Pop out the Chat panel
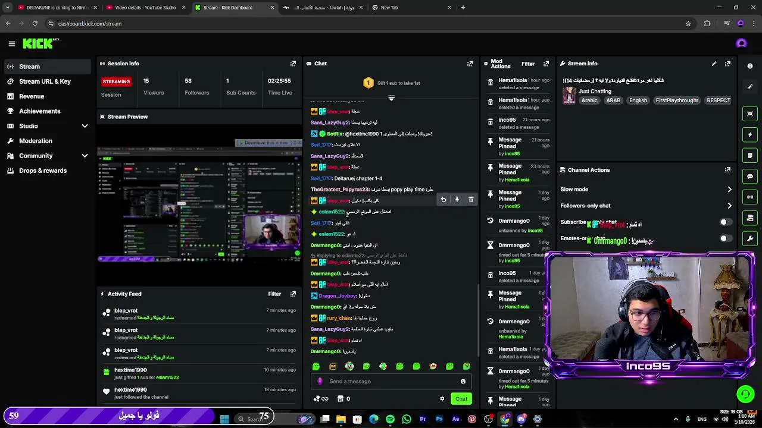This screenshot has width=762, height=428. (470, 64)
